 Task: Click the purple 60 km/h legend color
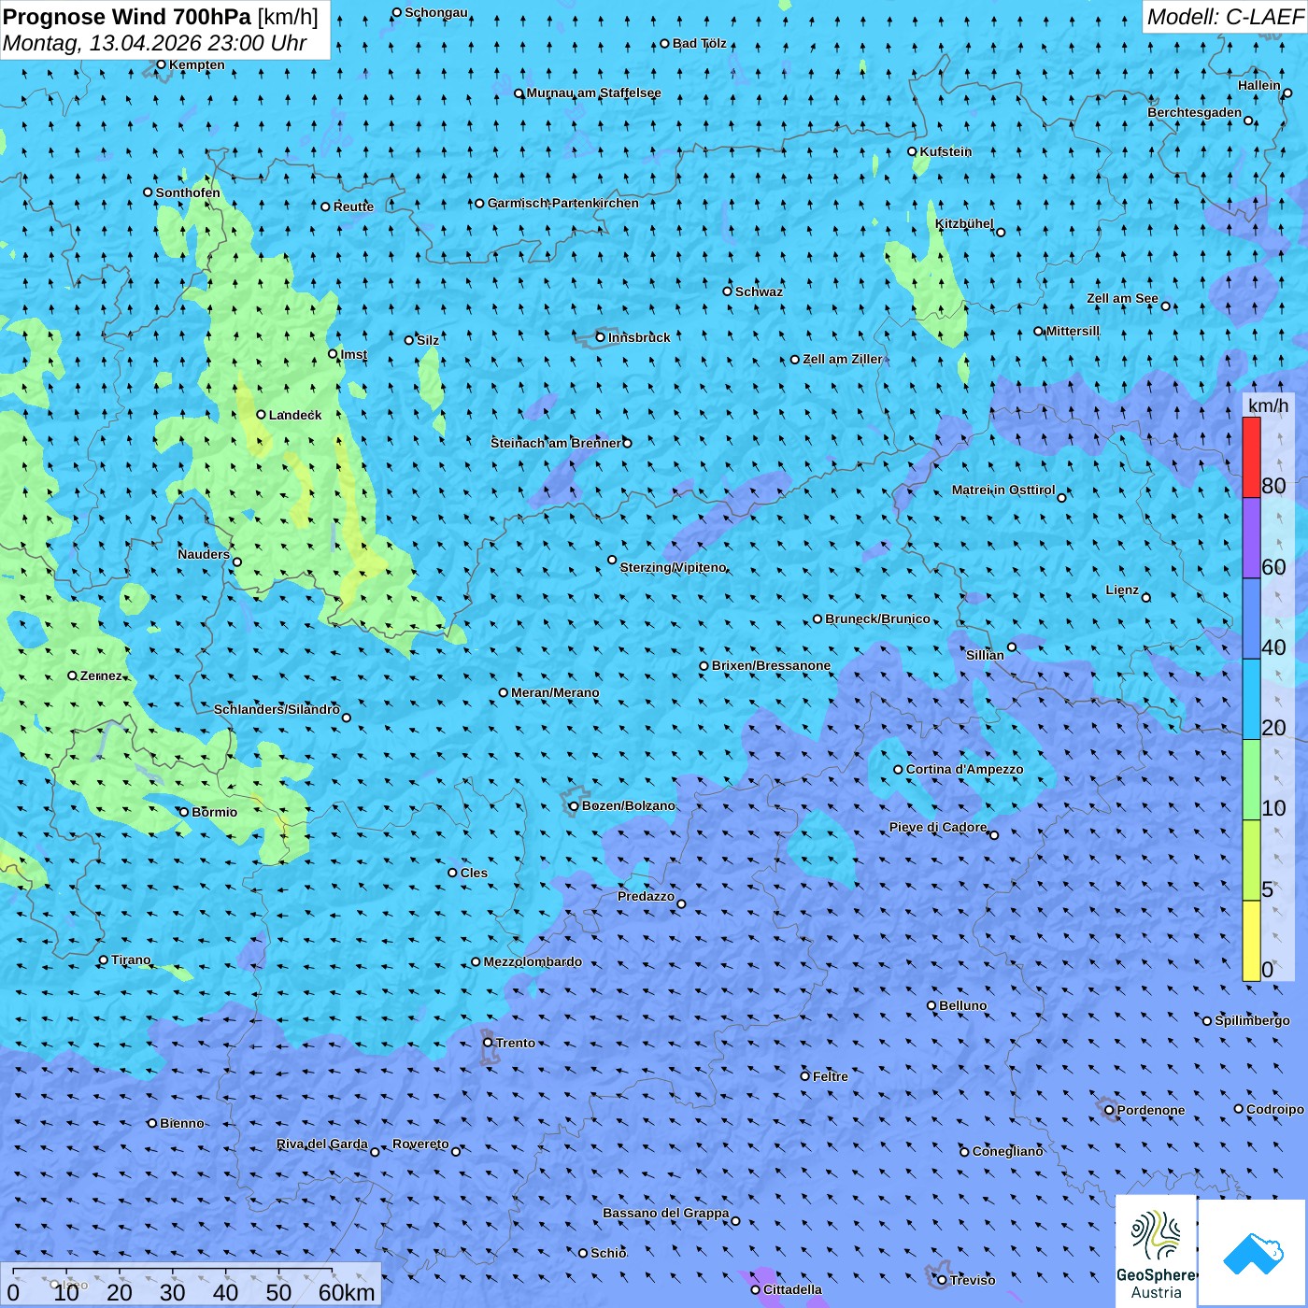click(1251, 538)
